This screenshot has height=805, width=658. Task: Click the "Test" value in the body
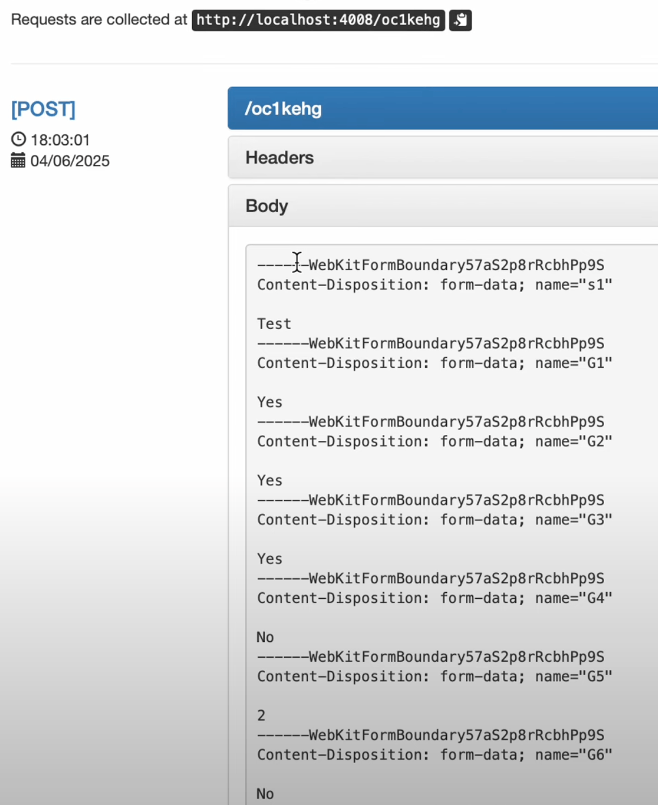click(x=274, y=324)
